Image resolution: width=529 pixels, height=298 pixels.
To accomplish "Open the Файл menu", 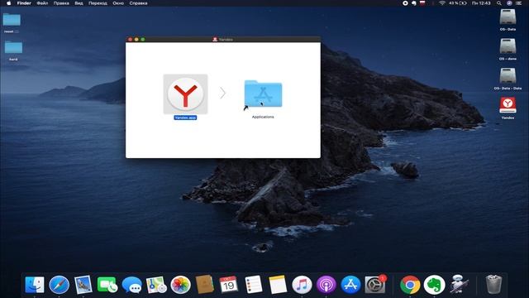I will (x=42, y=3).
